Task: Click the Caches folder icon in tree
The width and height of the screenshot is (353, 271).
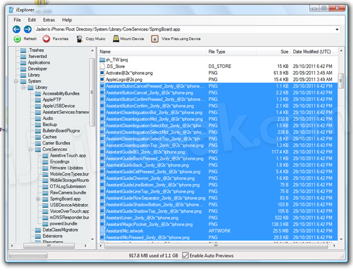Action: (x=38, y=137)
